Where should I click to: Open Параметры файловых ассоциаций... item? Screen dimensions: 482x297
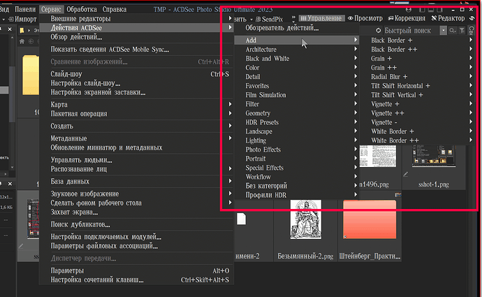[x=136, y=246]
